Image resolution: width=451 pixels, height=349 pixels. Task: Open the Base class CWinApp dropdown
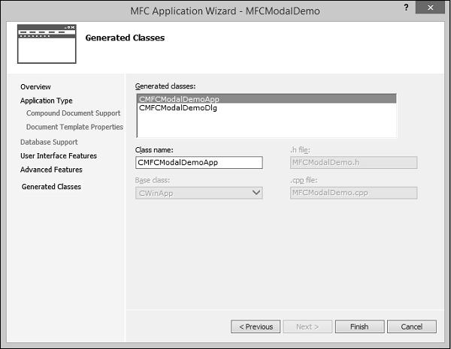coord(199,193)
